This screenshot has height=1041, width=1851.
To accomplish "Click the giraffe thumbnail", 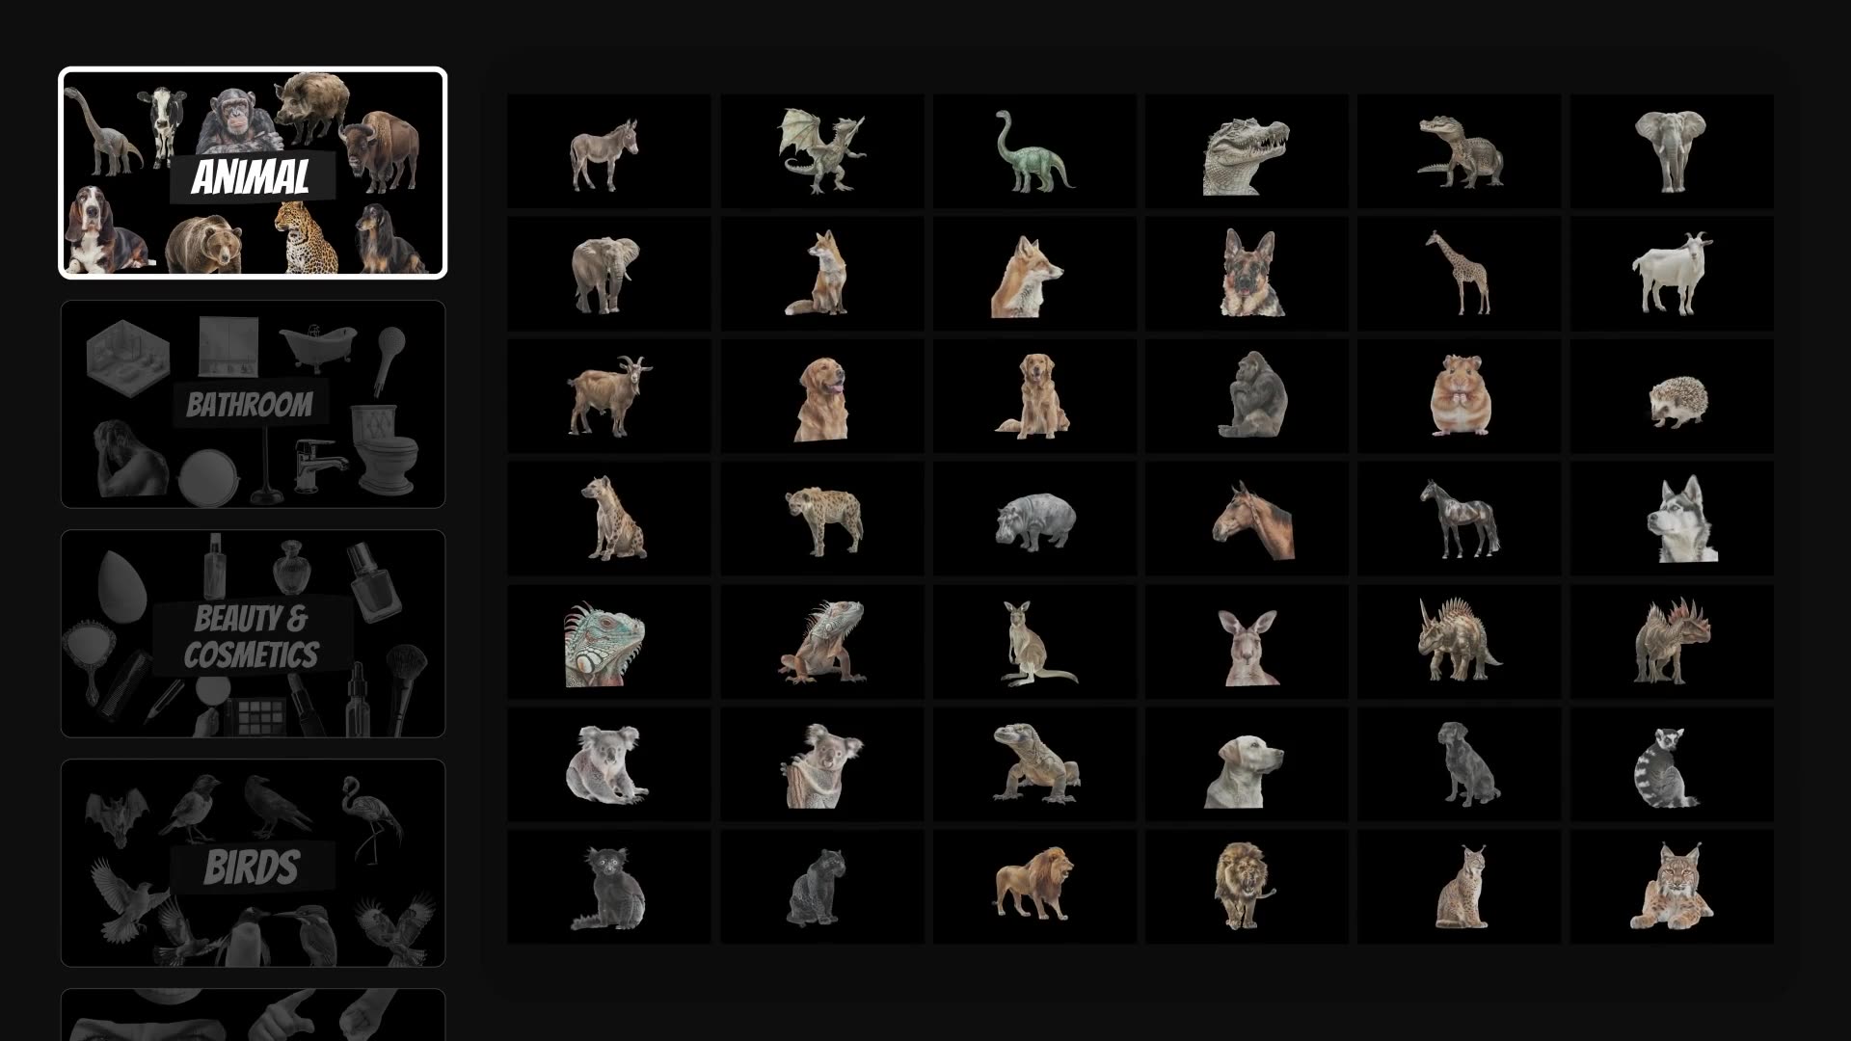I will [1460, 274].
